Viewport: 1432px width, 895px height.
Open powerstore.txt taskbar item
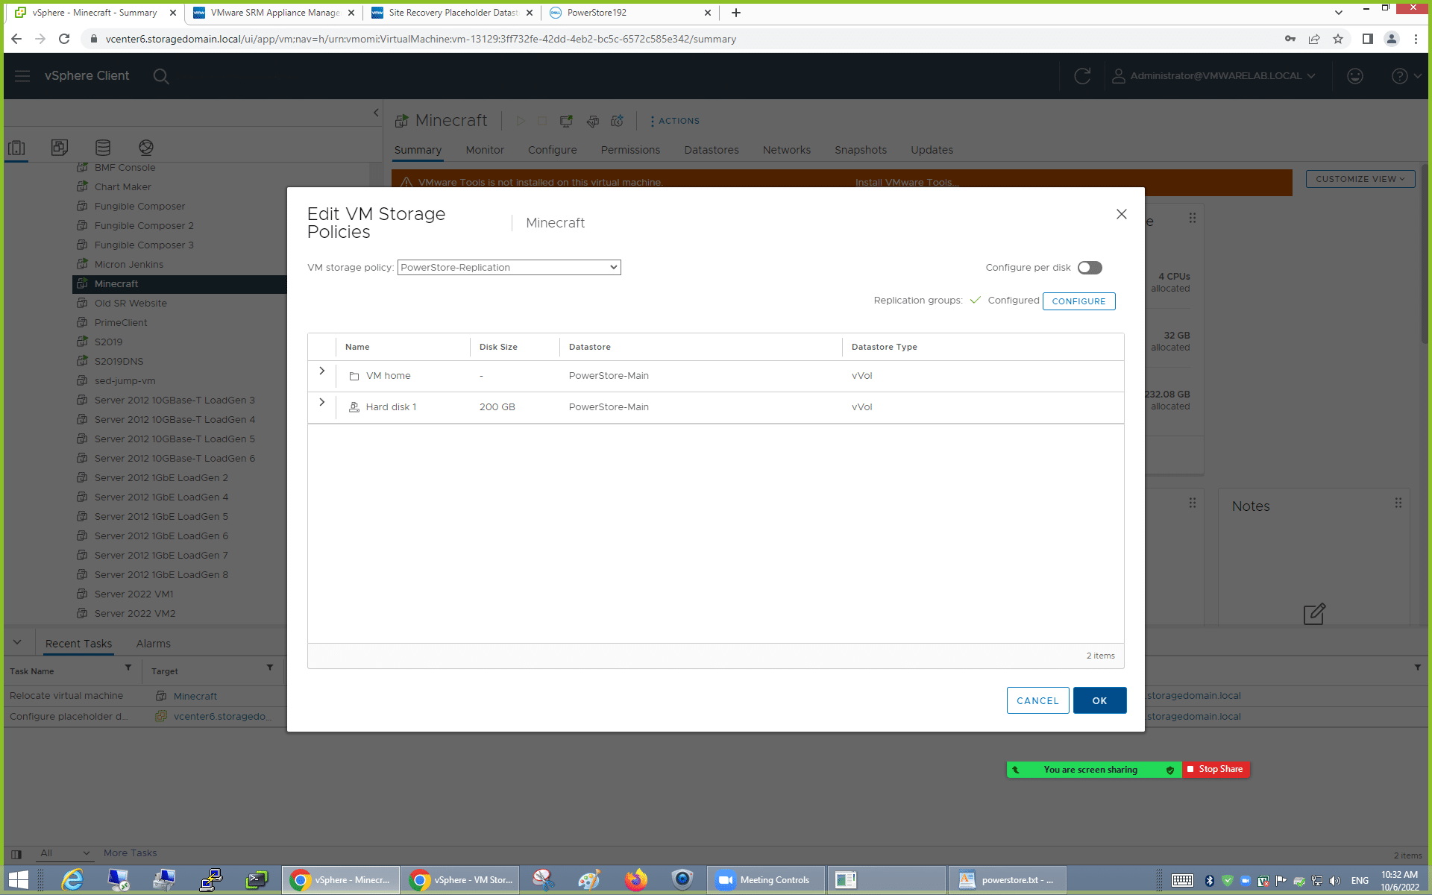point(1008,880)
